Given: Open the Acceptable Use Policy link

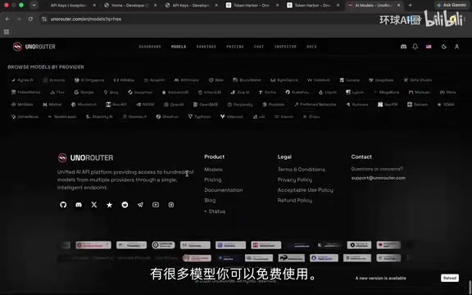Looking at the screenshot, I should 305,190.
